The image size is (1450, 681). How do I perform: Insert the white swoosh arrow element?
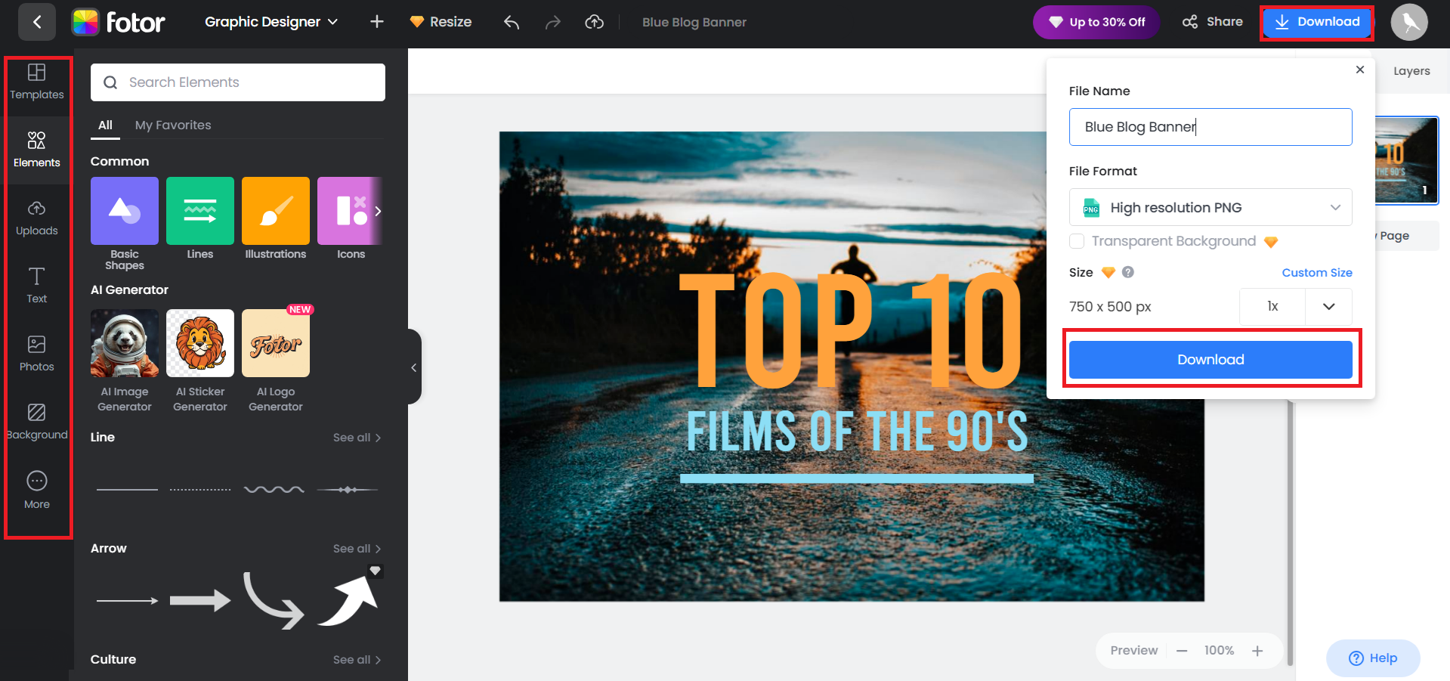(x=348, y=601)
